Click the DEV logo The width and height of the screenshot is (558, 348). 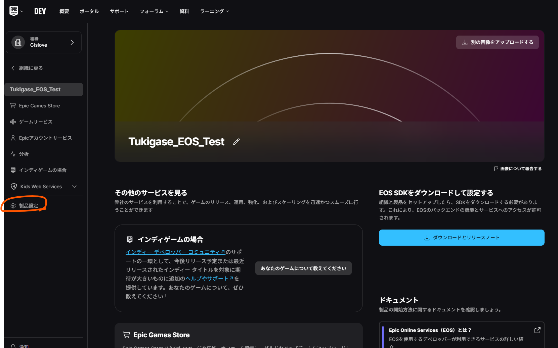click(x=40, y=11)
